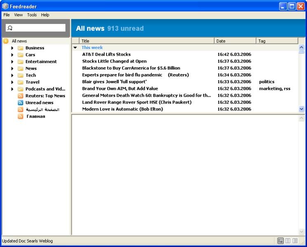This screenshot has height=247, width=307.
Task: Switch to the first pane layout view
Action: [x=281, y=241]
